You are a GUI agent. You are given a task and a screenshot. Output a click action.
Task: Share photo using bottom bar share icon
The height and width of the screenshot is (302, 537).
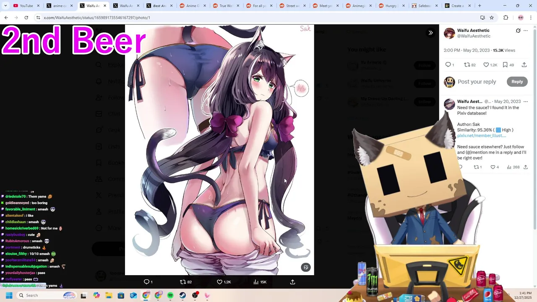(292, 282)
